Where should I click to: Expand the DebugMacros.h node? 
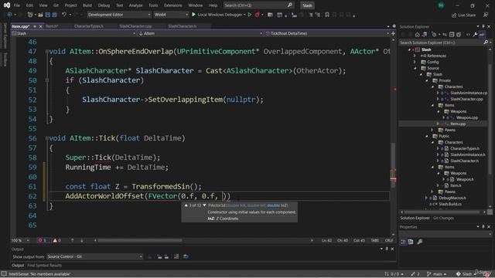coord(426,198)
